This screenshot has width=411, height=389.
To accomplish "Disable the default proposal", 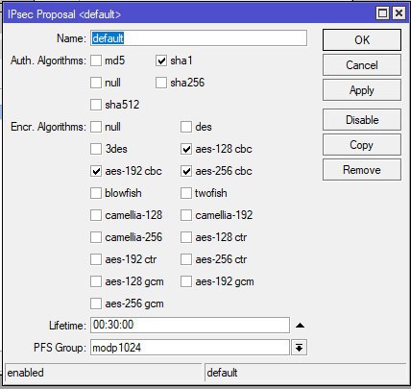I will point(362,120).
